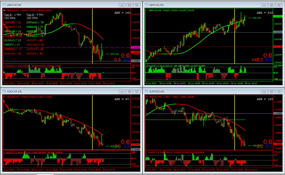
Task: Click the 'Top 8 - 1 Min' heading
Action: click(x=13, y=15)
